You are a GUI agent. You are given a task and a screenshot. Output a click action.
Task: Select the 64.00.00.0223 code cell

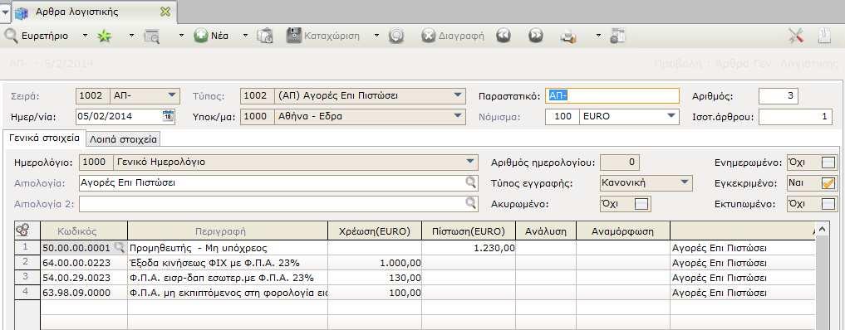(x=84, y=263)
